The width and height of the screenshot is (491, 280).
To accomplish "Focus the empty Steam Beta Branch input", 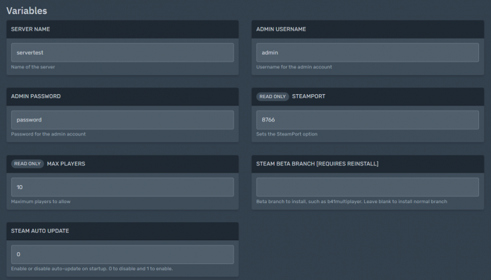I will coord(367,187).
